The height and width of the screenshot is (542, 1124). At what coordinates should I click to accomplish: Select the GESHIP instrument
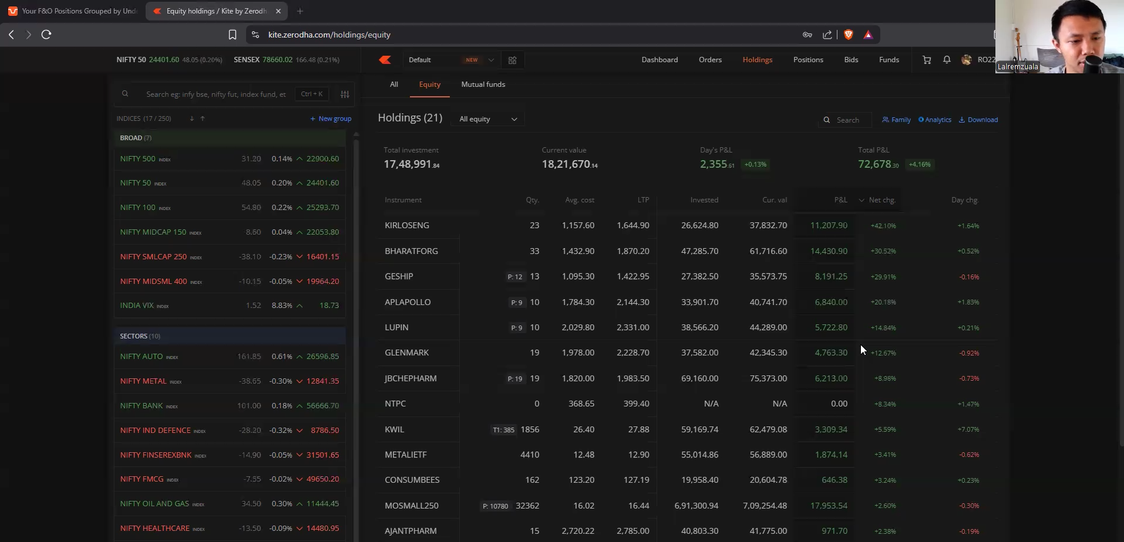[x=399, y=276]
